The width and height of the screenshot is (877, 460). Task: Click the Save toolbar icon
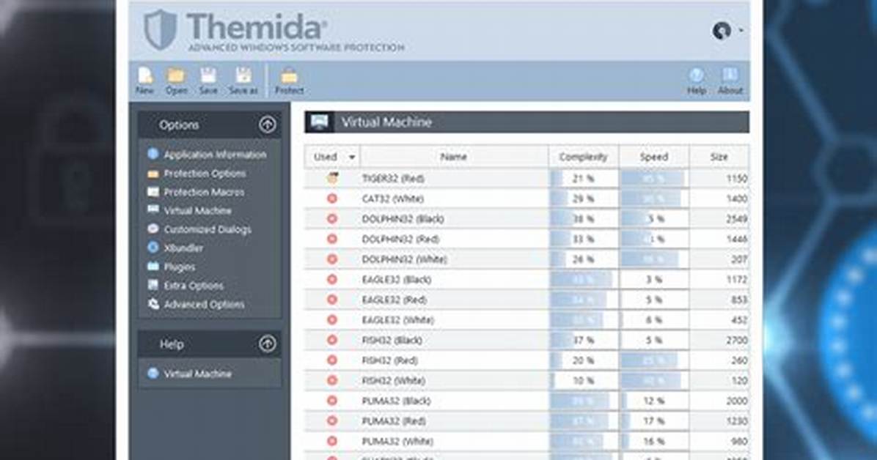(209, 81)
